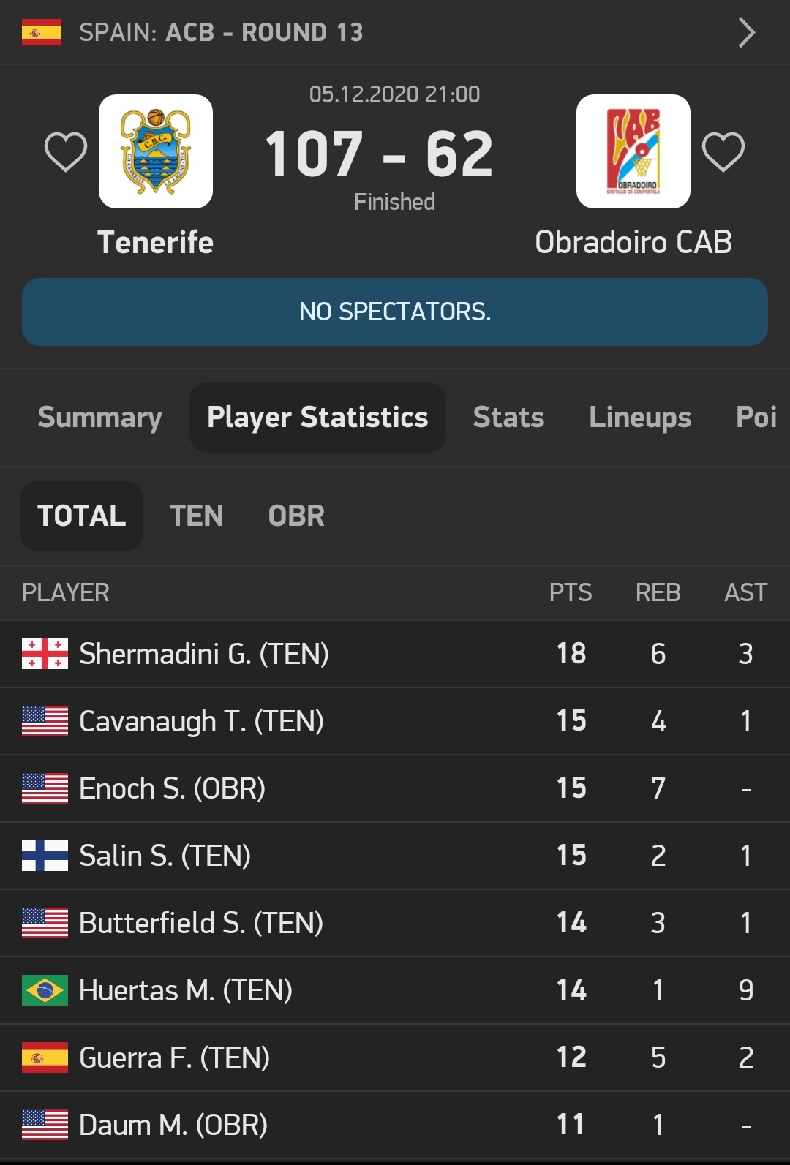The height and width of the screenshot is (1165, 790).
Task: Switch to the Stats tab
Action: click(508, 418)
